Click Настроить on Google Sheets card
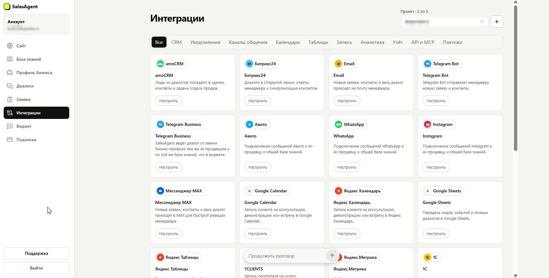 click(436, 234)
